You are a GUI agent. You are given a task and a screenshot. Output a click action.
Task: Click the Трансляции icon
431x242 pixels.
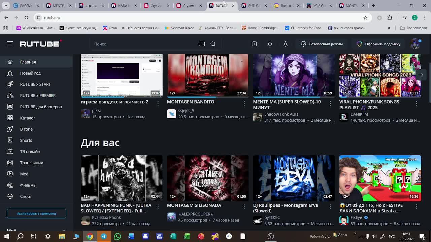click(x=10, y=163)
